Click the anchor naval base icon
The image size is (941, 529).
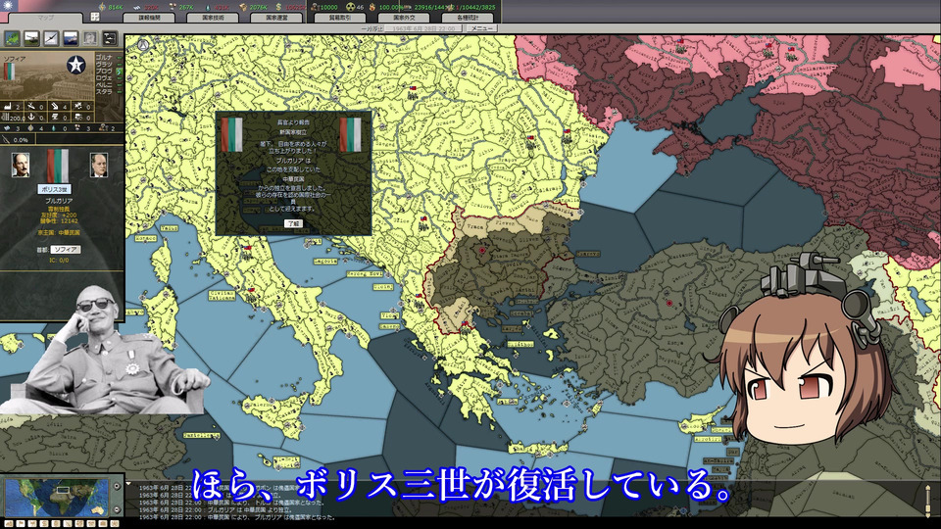click(30, 117)
